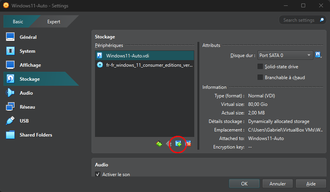Select the Windows11-Auto.vdi name in the device list
This screenshot has height=192, width=330.
click(128, 56)
